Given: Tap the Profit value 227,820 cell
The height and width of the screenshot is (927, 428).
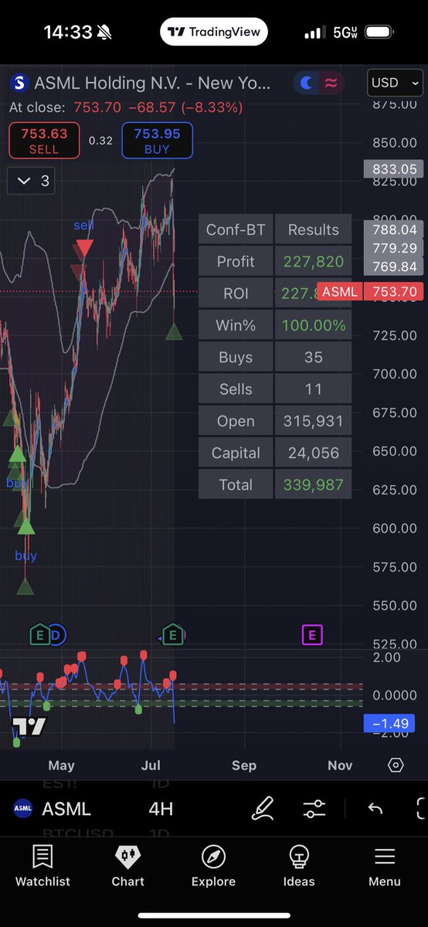Looking at the screenshot, I should [x=313, y=262].
